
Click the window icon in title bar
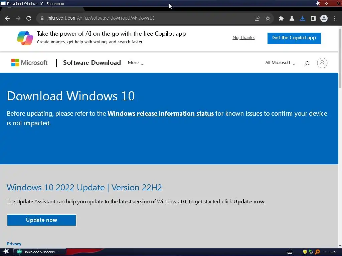3,3
